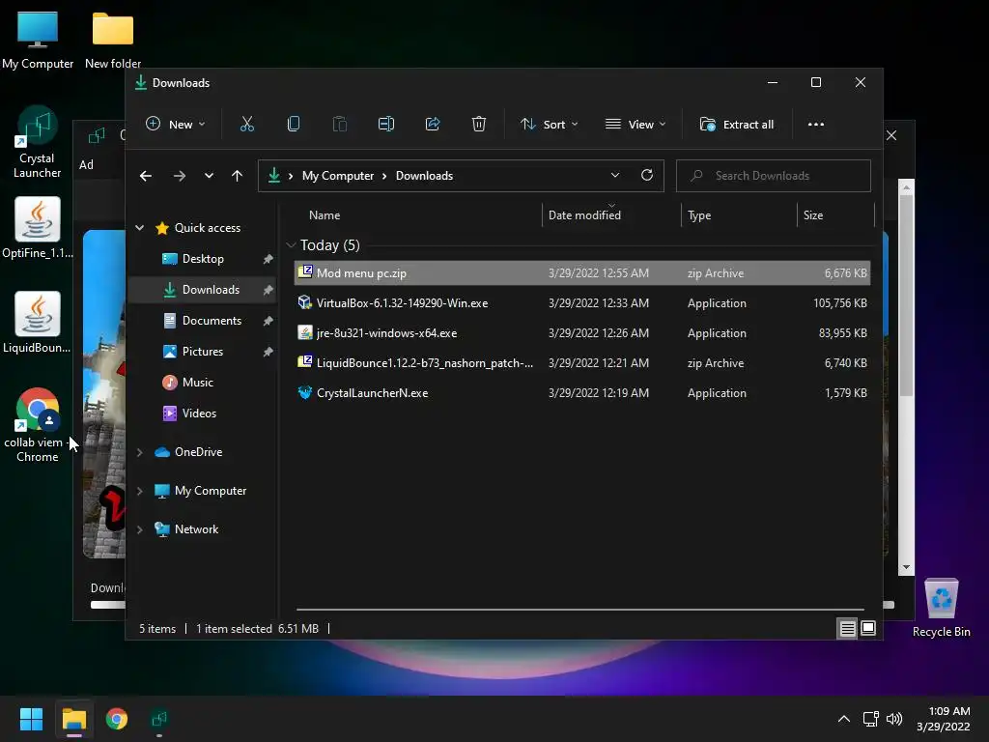989x742 pixels.
Task: Open network status icon in tray
Action: [x=870, y=719]
